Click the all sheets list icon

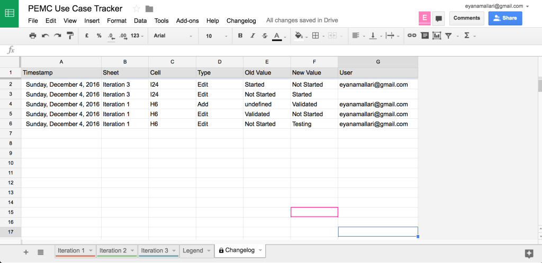coord(41,252)
